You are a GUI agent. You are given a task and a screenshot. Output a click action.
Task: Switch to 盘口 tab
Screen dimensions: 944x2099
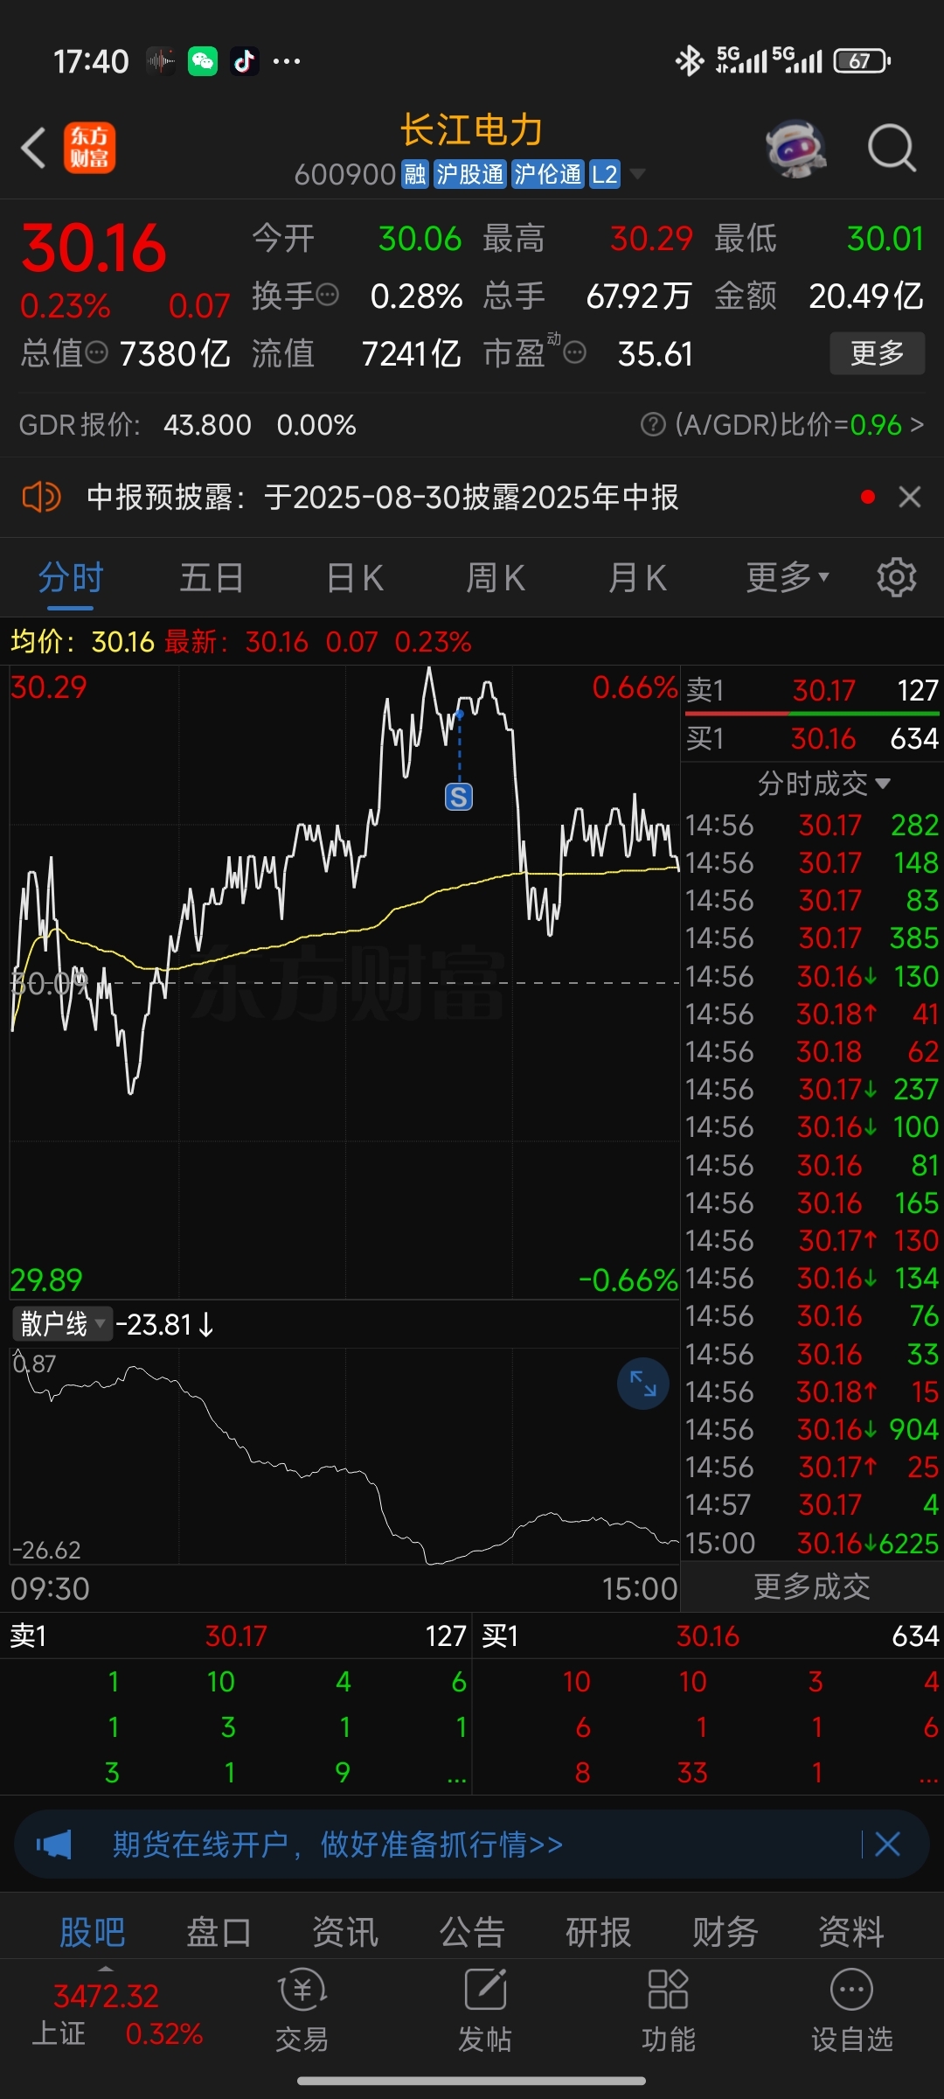pos(219,1932)
